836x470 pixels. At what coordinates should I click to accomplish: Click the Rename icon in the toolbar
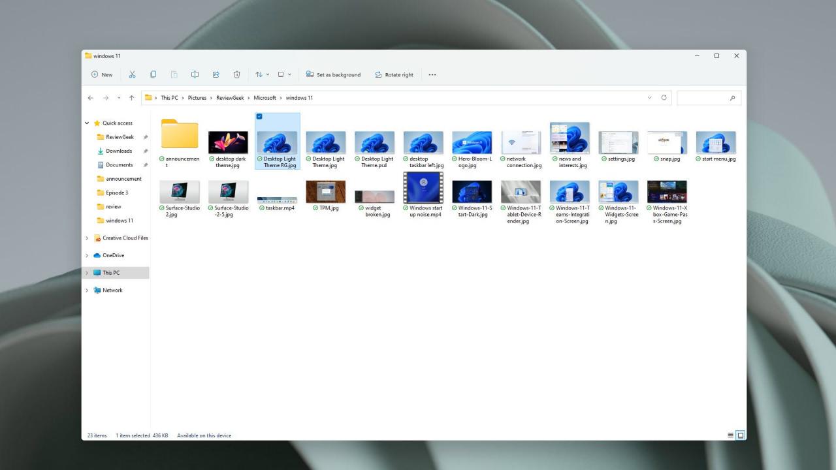(x=195, y=74)
